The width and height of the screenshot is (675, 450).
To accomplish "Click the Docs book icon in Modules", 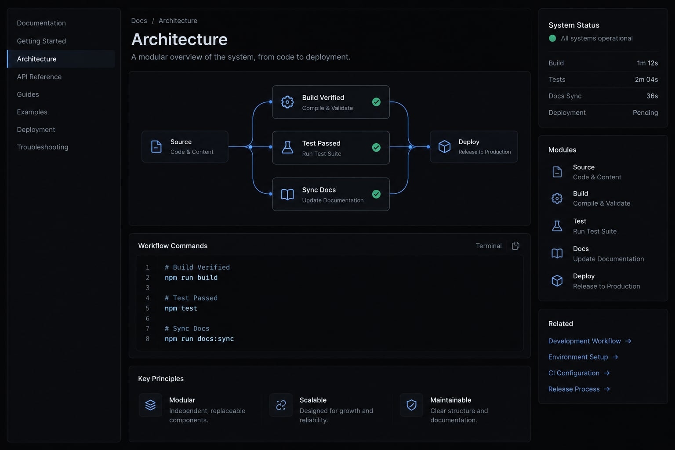I will coord(557,254).
